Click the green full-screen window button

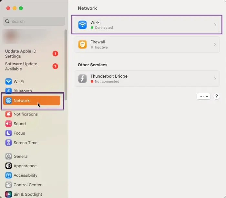click(x=21, y=8)
